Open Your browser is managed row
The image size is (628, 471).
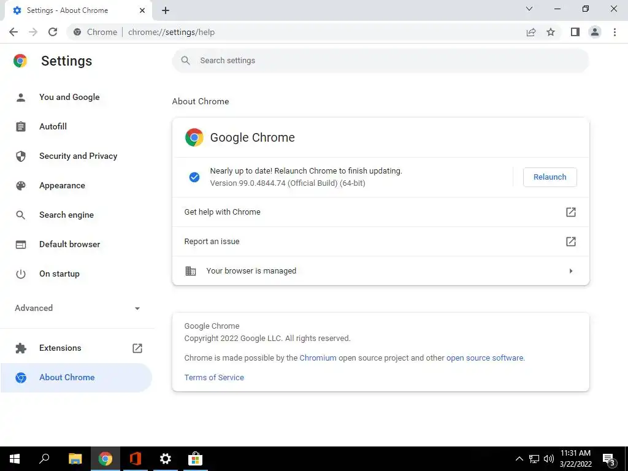point(380,270)
